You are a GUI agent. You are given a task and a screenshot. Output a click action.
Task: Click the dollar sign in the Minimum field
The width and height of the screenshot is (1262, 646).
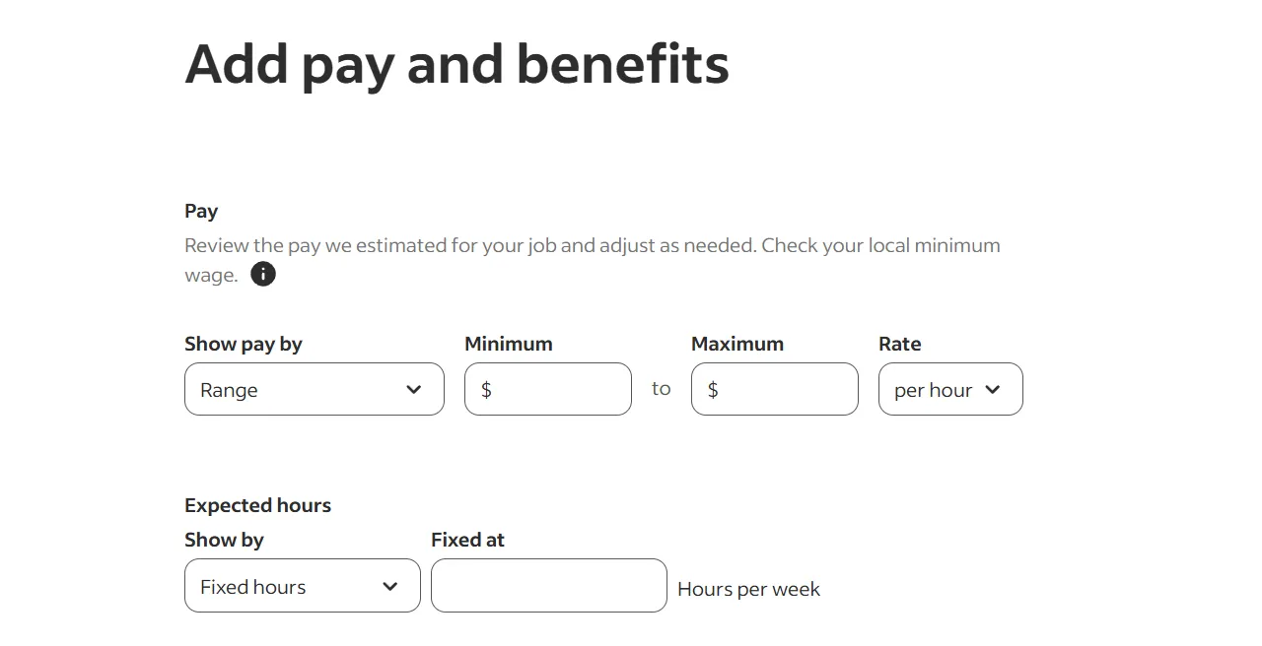[485, 389]
